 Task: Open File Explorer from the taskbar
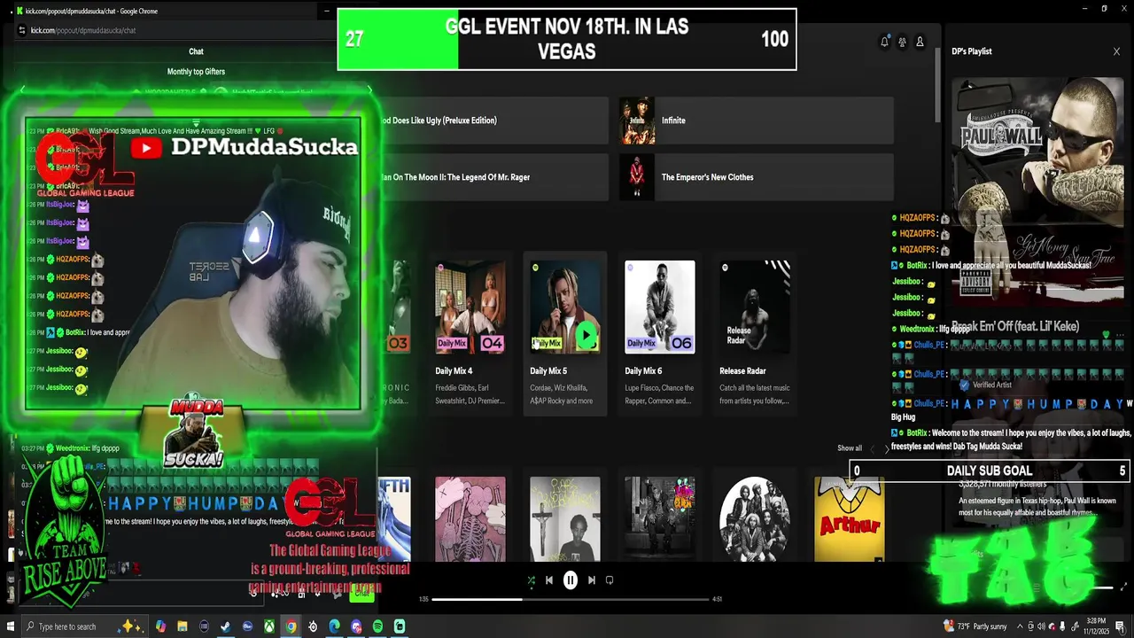(x=183, y=626)
